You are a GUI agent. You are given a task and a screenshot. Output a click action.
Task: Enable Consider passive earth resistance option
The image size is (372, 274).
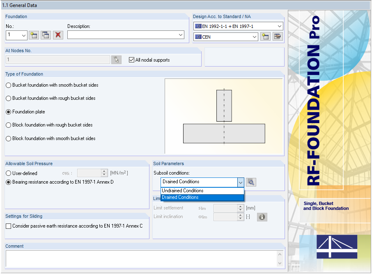click(8, 226)
